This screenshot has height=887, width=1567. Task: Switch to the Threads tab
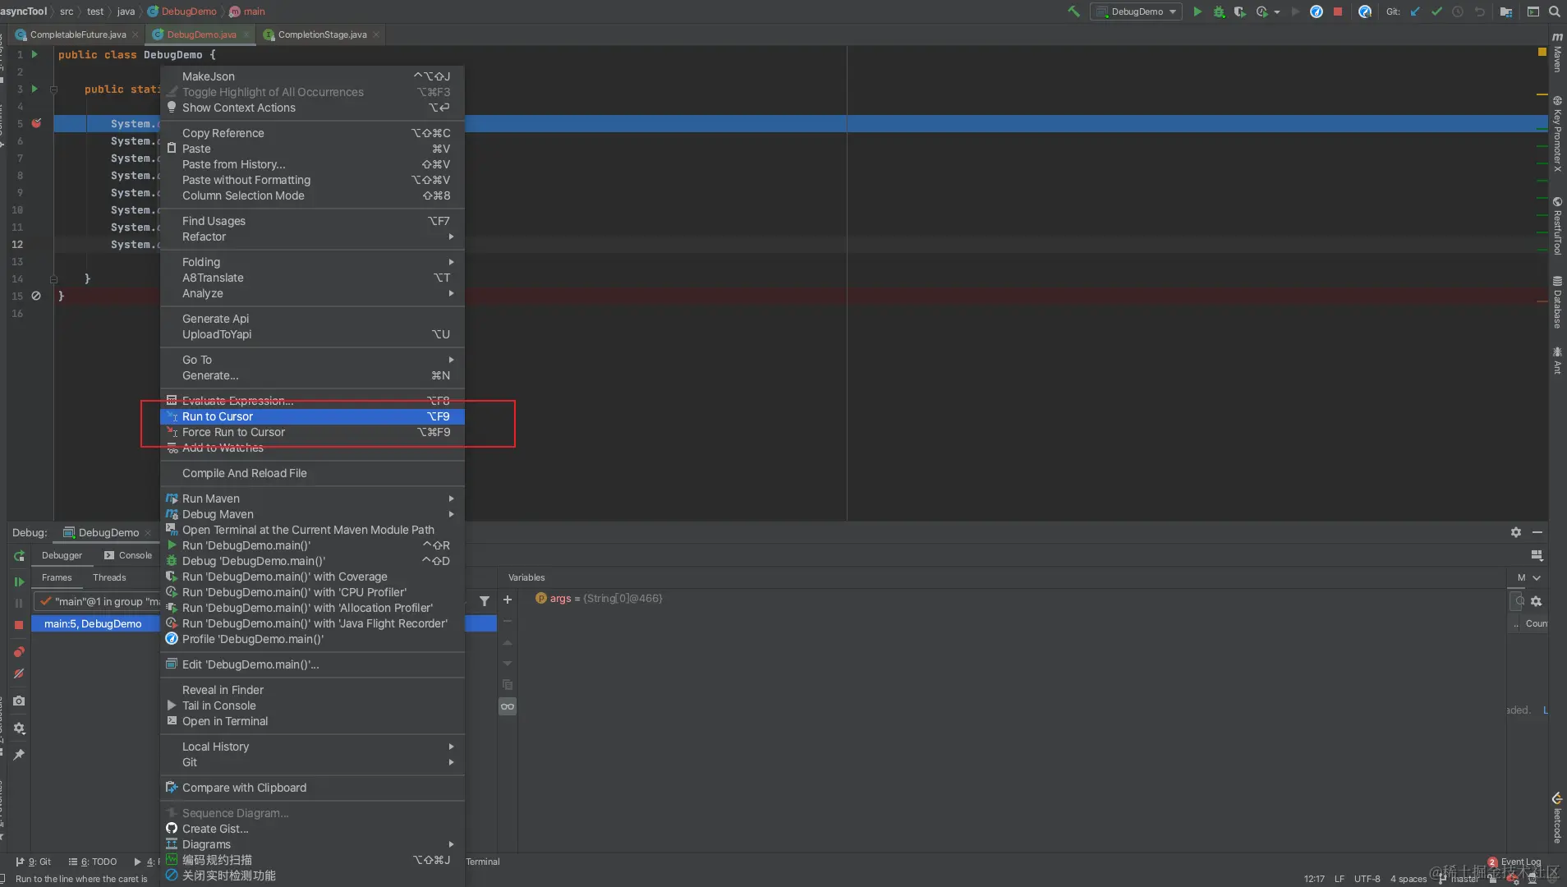(109, 577)
